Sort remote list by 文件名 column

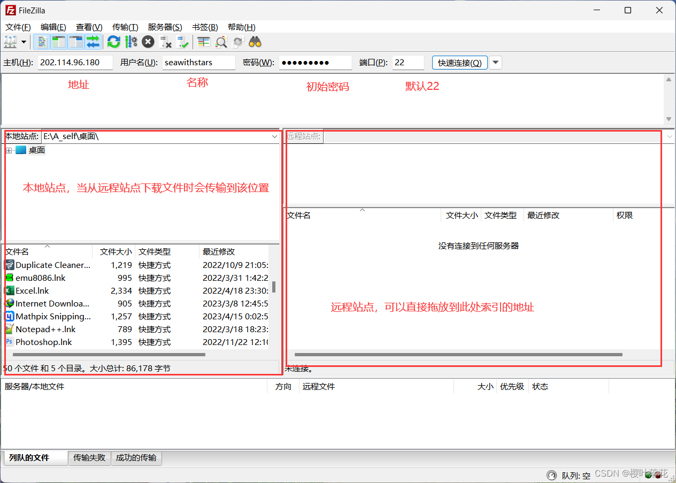click(363, 215)
